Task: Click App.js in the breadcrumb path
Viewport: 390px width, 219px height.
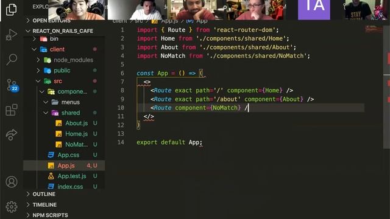Action: [169, 21]
